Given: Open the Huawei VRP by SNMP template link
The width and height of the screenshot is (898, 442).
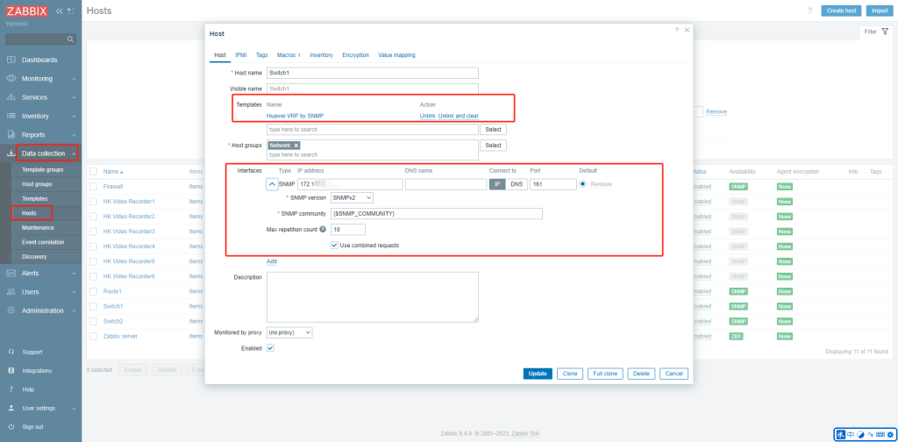Looking at the screenshot, I should coord(295,116).
